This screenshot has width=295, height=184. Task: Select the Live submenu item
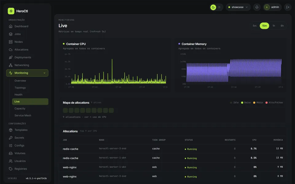coord(30,102)
